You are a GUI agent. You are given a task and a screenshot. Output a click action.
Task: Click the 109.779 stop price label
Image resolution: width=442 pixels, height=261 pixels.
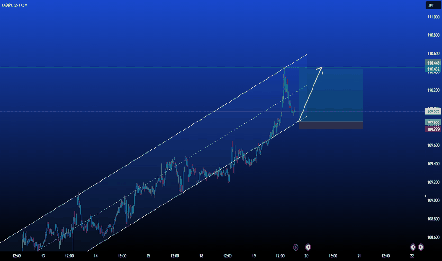[433, 129]
